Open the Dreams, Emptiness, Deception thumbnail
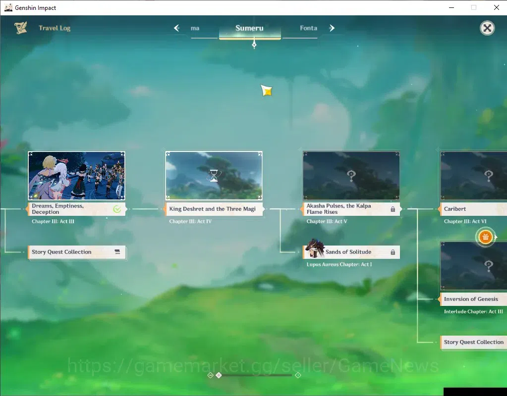Image resolution: width=507 pixels, height=396 pixels. 77,176
